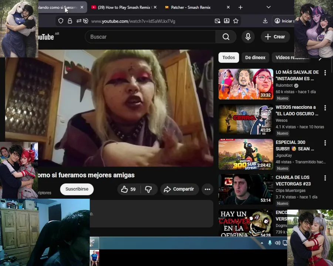Open Firefox downloads arrow icon
Image resolution: width=333 pixels, height=266 pixels.
click(x=265, y=21)
